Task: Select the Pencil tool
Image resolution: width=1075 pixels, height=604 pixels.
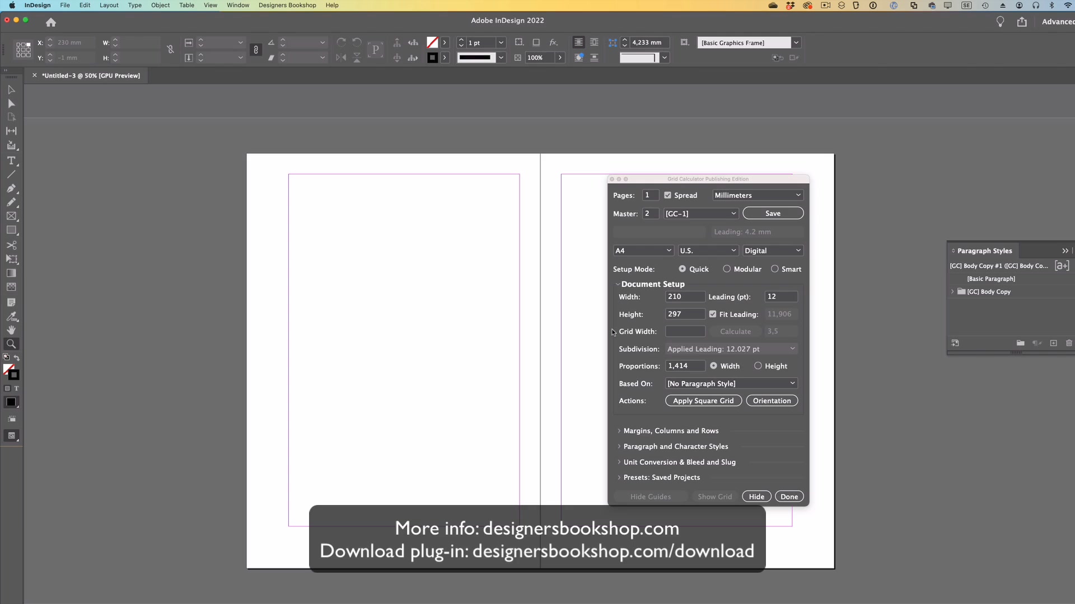Action: [x=11, y=202]
